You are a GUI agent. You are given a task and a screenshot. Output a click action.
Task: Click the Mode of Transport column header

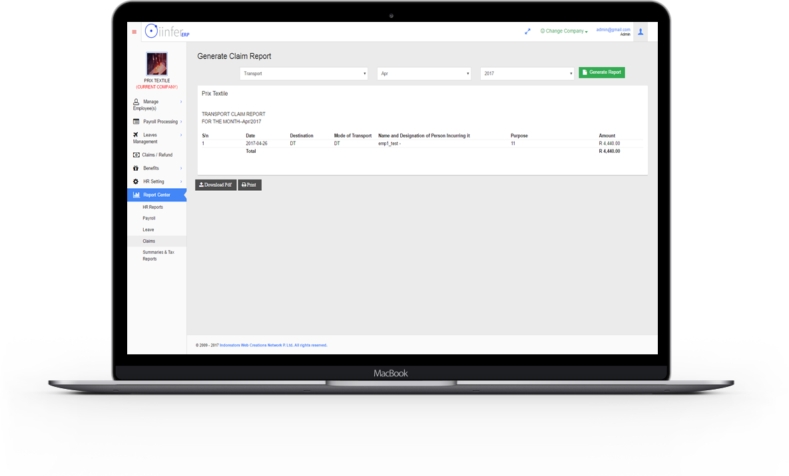(353, 136)
